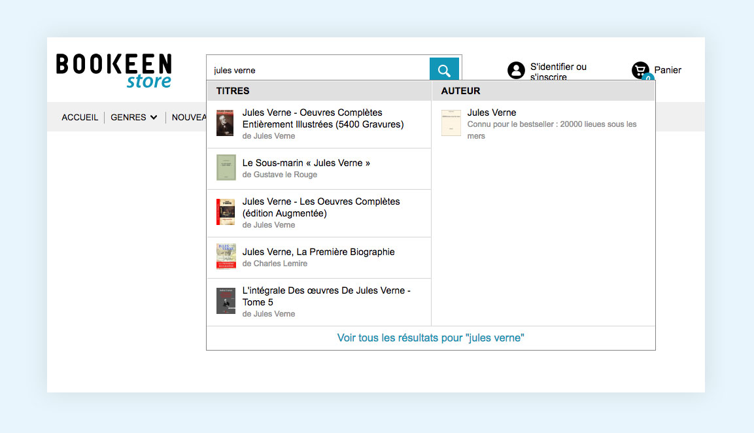Click cover thumbnail of L'intégrale Tome 5

coord(226,301)
